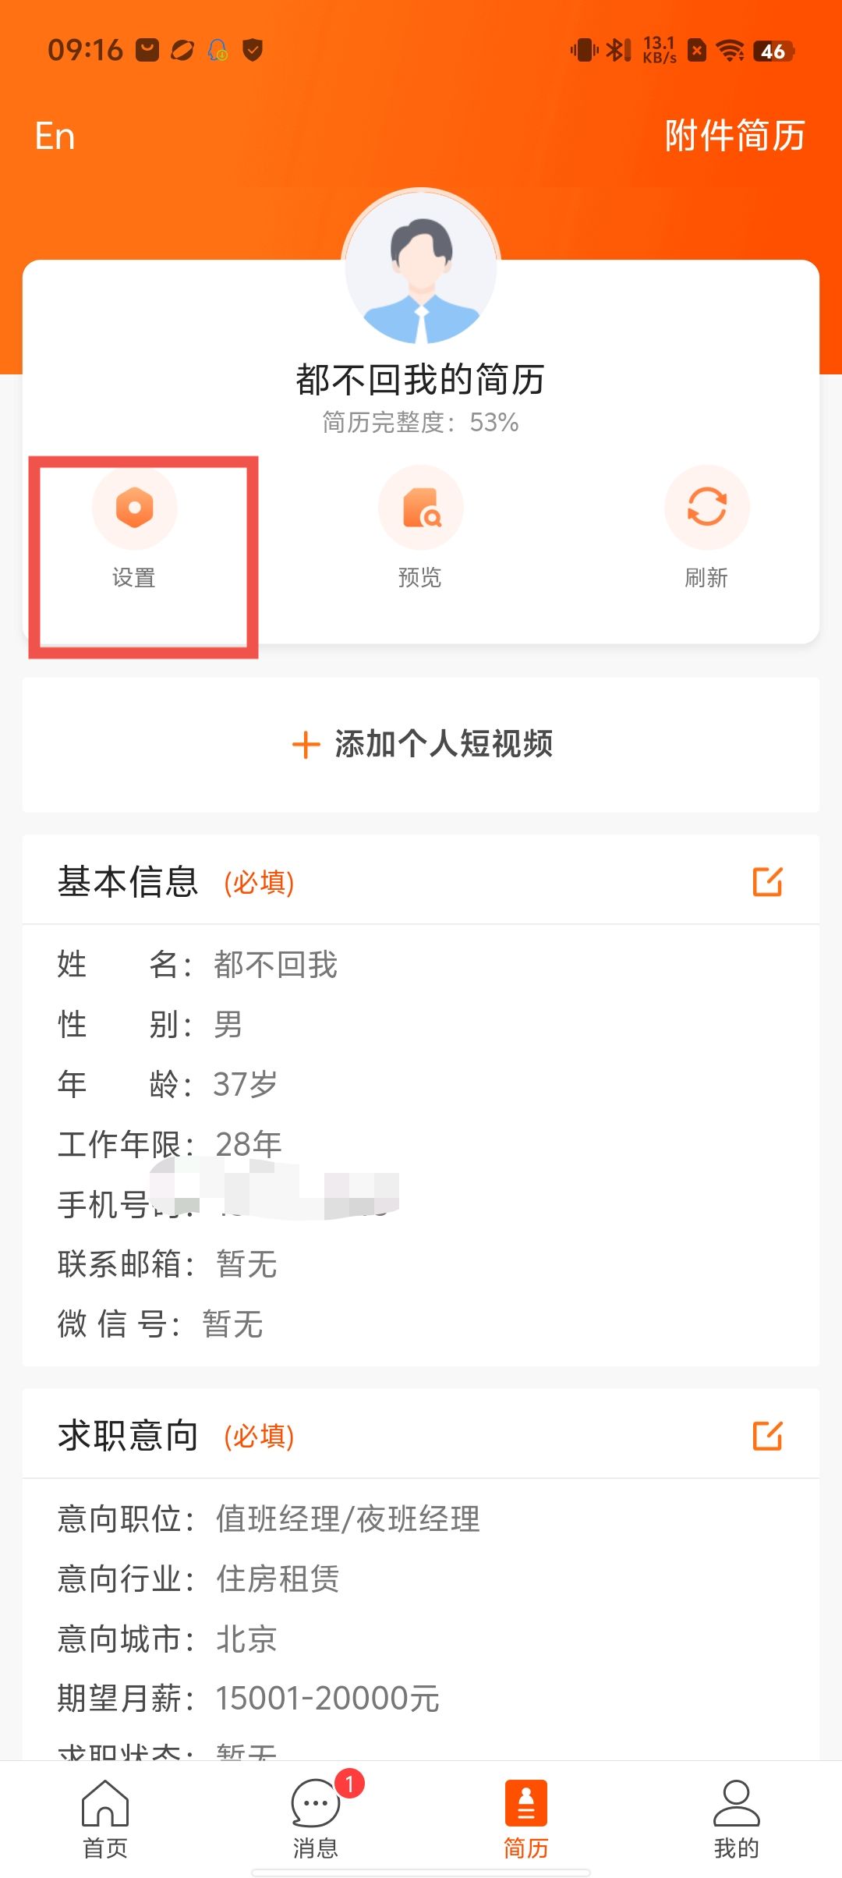842x1878 pixels.
Task: Tap the intended position row
Action: pyautogui.click(x=269, y=1518)
